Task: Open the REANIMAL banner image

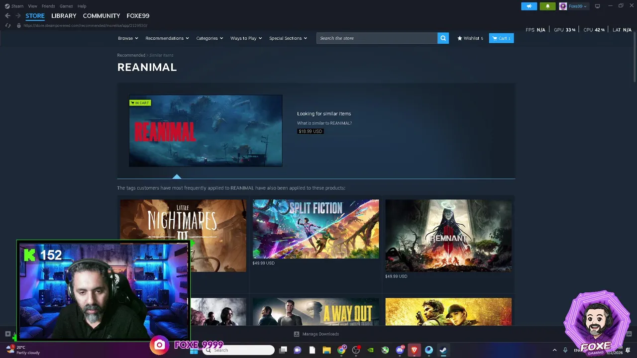Action: tap(206, 131)
